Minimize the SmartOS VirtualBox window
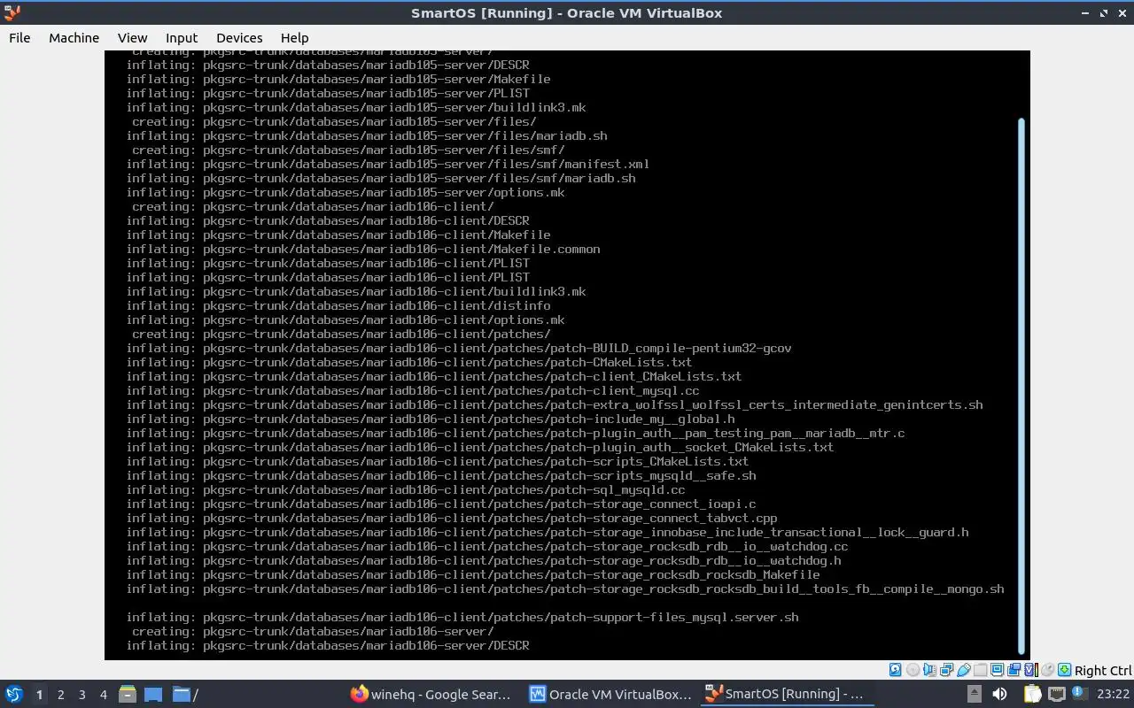 tap(1086, 13)
